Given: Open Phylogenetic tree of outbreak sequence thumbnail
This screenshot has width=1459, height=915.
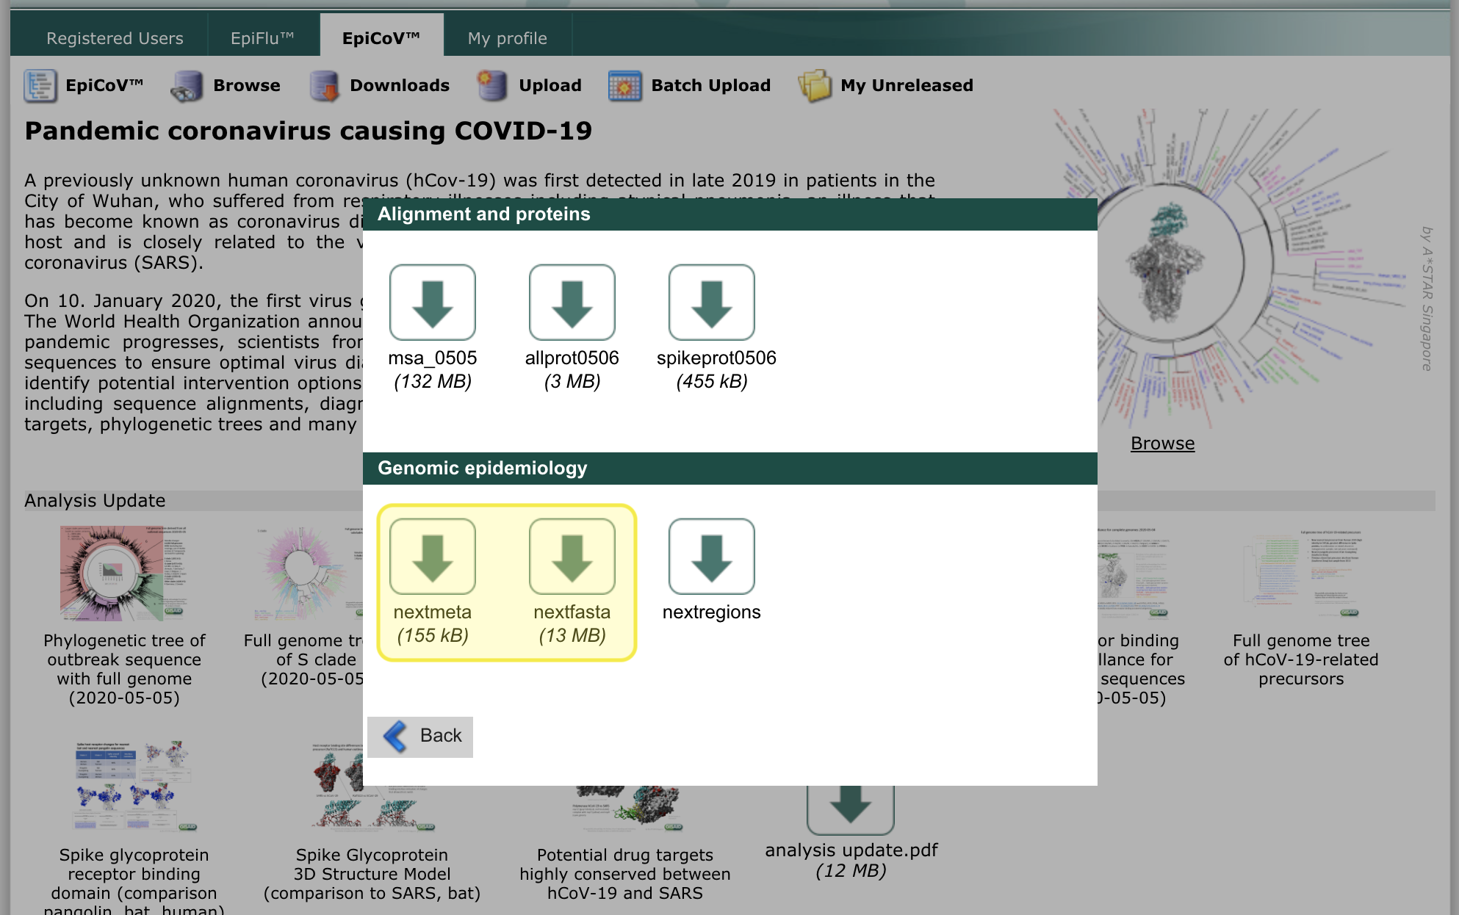Looking at the screenshot, I should coord(123,573).
